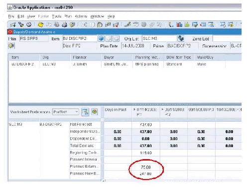Click the toolbar icon right of green document
The image size is (249, 187).
(195, 24)
